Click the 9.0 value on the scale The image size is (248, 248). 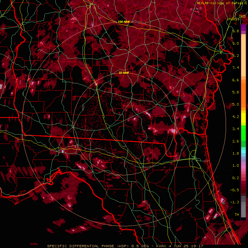[236, 43]
